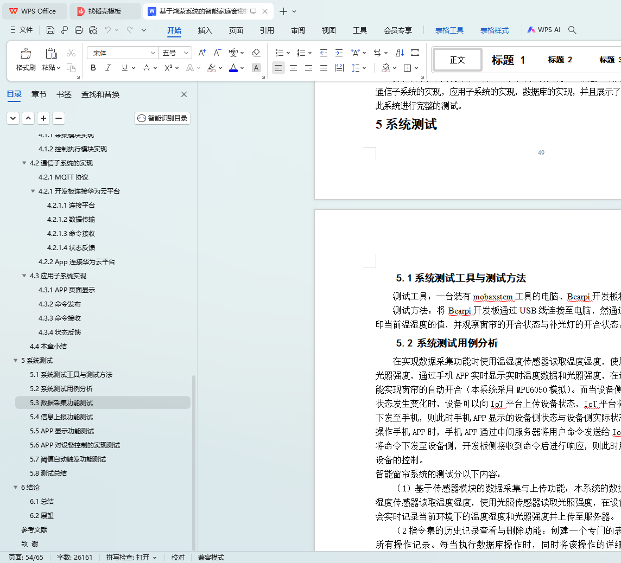Increase font size with the A+ icon
The image size is (621, 563).
click(202, 53)
